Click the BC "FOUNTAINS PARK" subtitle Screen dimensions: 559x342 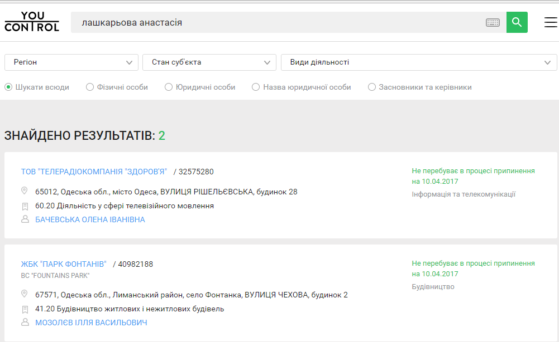point(55,276)
